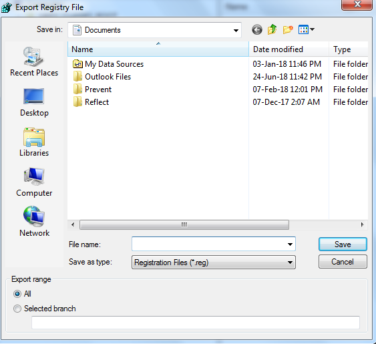Click the Up One Level folder icon
The width and height of the screenshot is (376, 344).
(272, 30)
